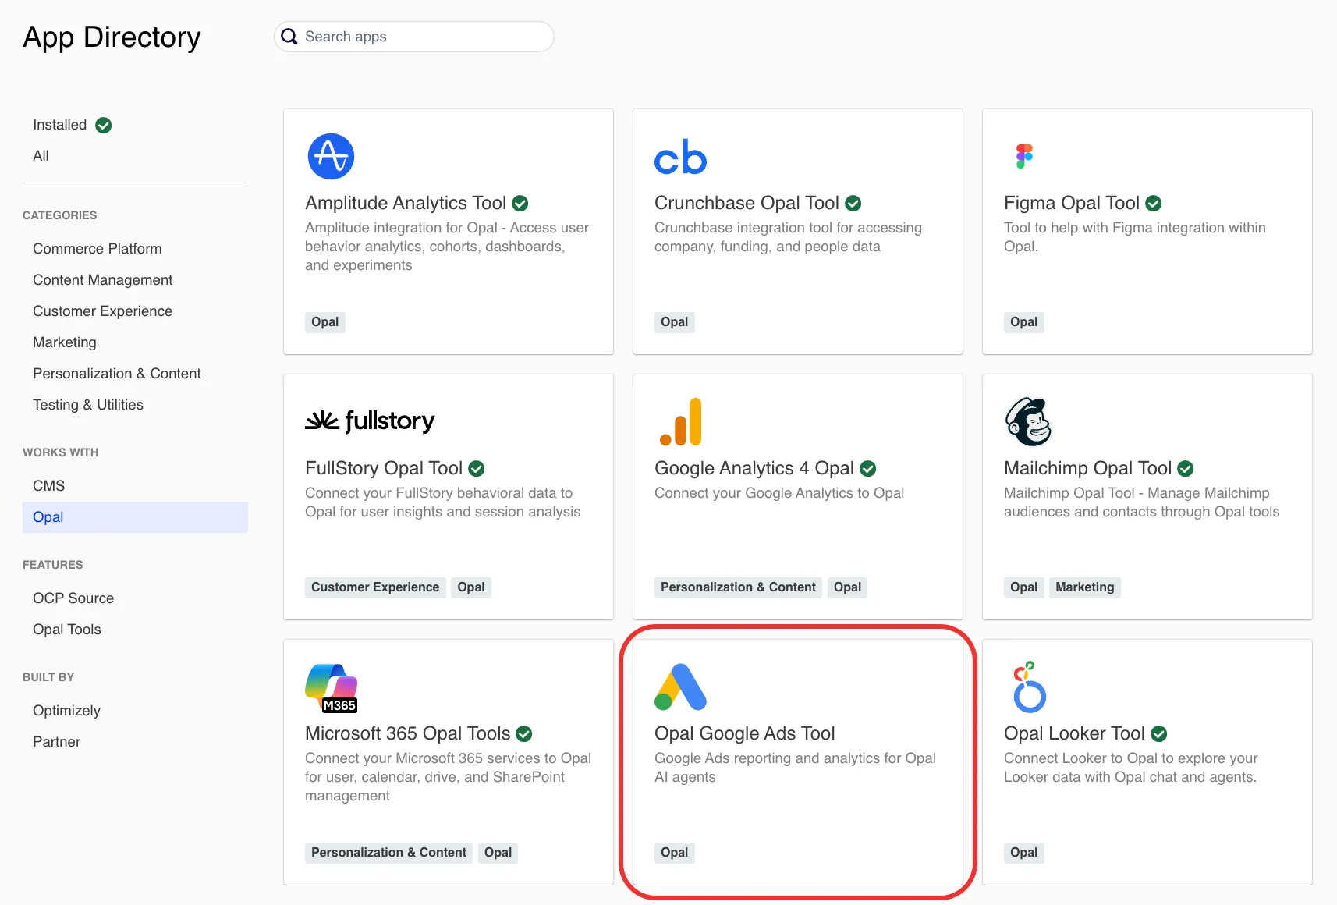This screenshot has width=1337, height=905.
Task: Click the verified badge on Figma Opal Tool
Action: (1154, 204)
